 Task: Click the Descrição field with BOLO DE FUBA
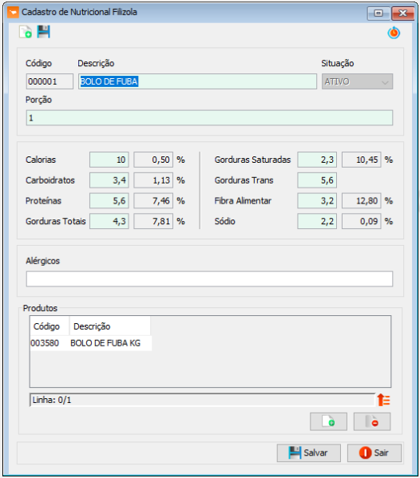pos(197,81)
